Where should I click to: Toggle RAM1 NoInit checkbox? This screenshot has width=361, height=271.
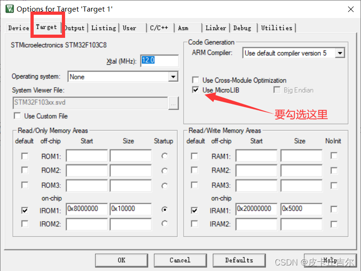point(334,156)
